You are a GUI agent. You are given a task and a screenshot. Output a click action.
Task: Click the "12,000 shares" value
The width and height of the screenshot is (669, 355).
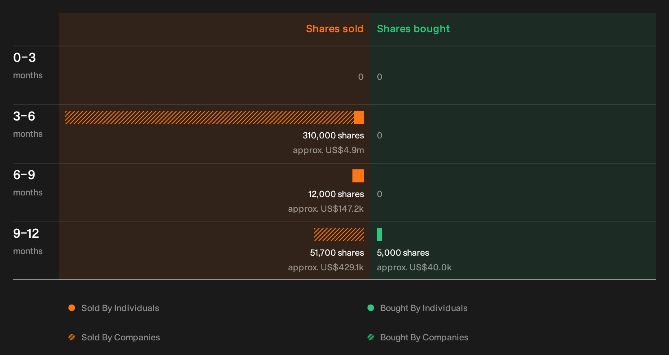click(336, 194)
